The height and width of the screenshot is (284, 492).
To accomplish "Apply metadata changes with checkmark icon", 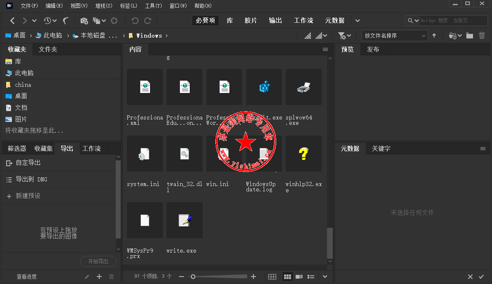I will (x=481, y=277).
